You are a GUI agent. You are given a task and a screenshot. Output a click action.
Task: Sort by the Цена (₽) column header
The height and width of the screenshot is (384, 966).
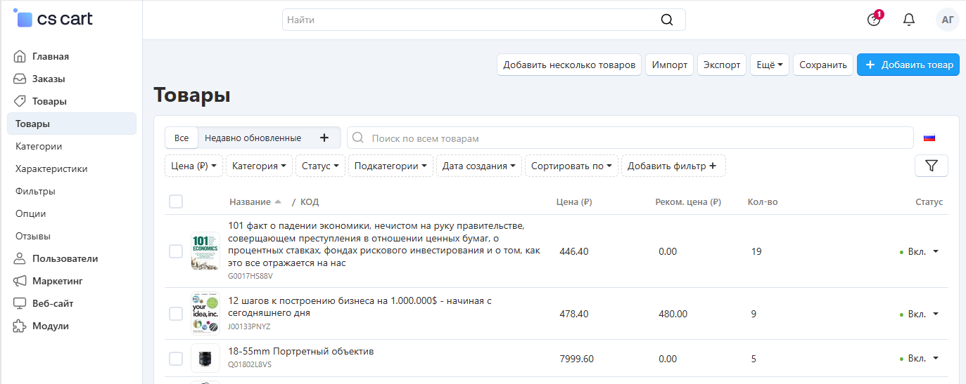[574, 202]
